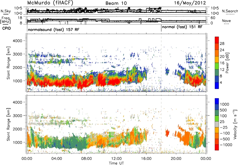The width and height of the screenshot is (238, 165).
Task: Click the 28 tick on power colorbar
Action: (222, 43)
